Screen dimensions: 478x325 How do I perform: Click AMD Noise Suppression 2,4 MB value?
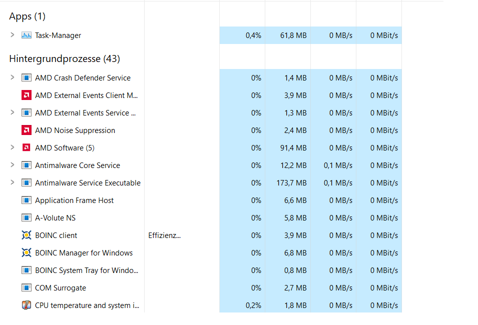point(295,130)
